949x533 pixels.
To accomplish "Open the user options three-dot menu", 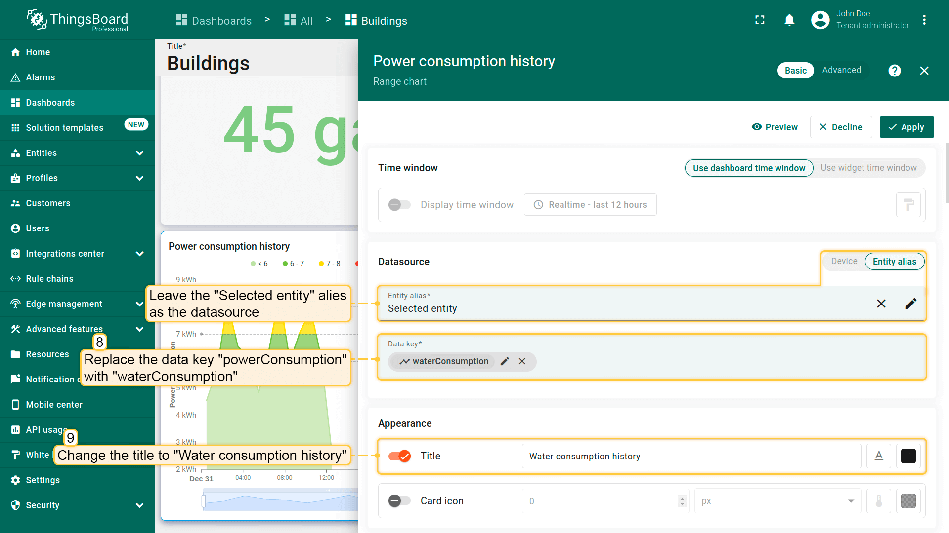I will pyautogui.click(x=924, y=20).
